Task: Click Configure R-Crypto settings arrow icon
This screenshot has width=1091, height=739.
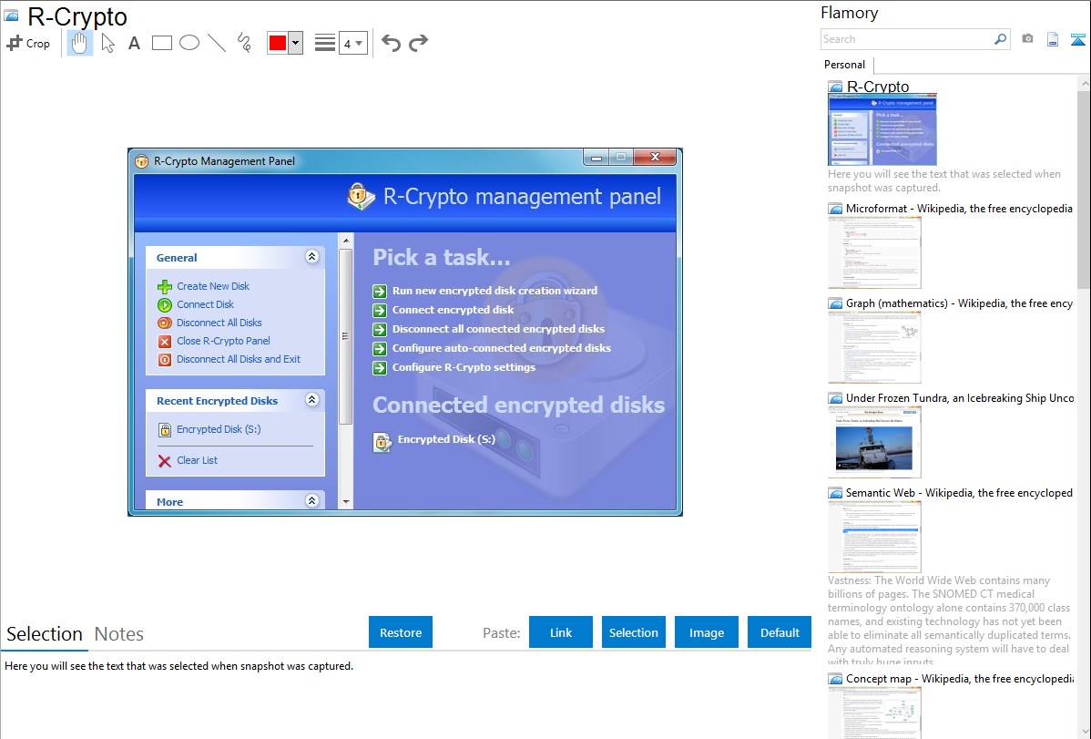Action: 380,368
